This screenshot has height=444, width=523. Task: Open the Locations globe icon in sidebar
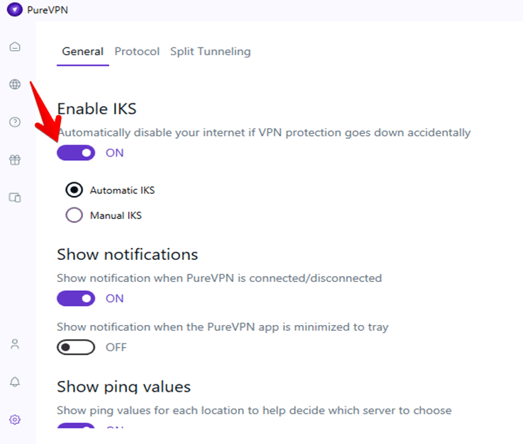pos(15,84)
